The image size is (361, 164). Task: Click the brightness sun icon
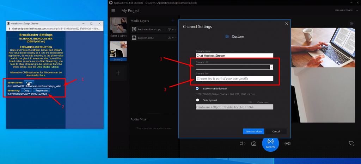coord(351,24)
